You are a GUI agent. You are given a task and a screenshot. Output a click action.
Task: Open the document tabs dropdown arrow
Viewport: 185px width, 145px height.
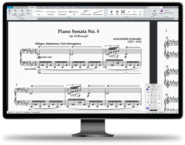click(x=177, y=19)
